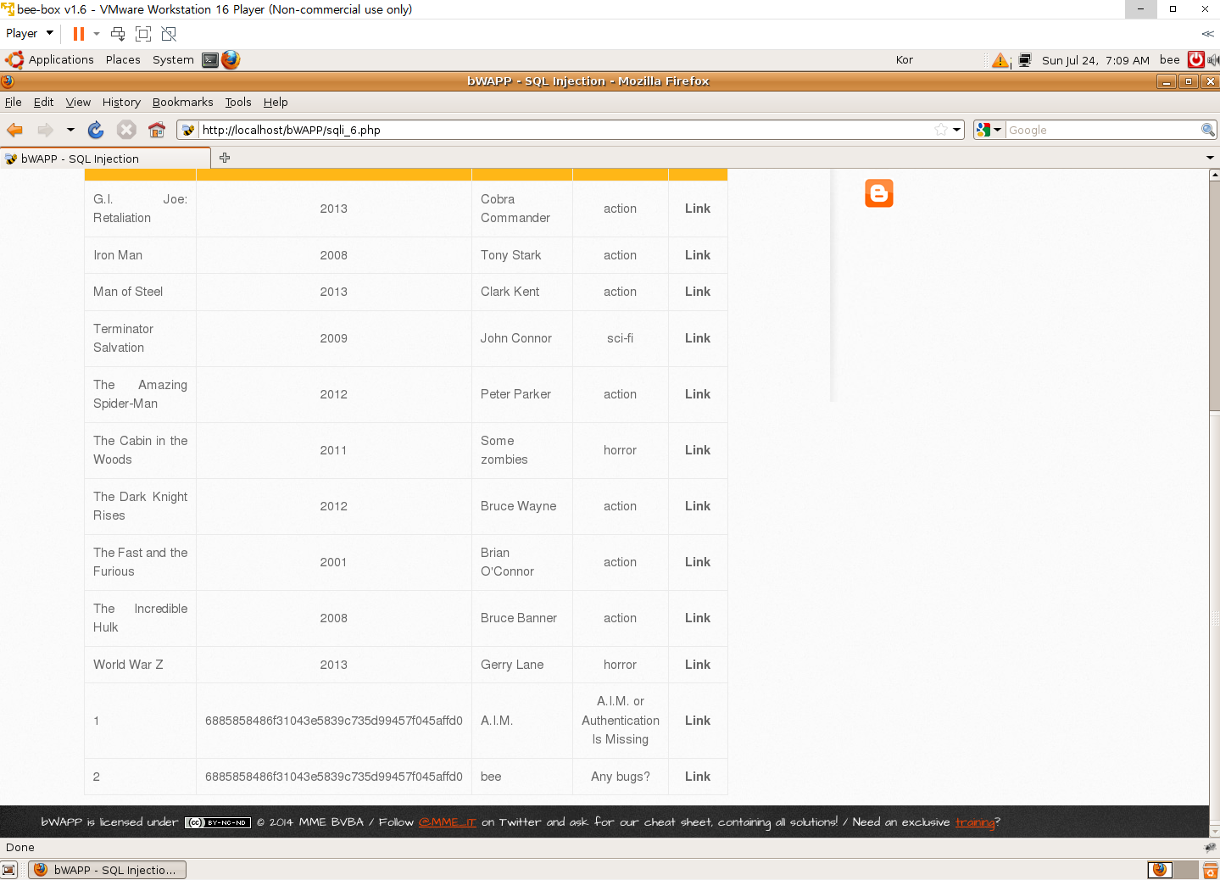Open the File menu
Image resolution: width=1220 pixels, height=880 pixels.
click(14, 102)
